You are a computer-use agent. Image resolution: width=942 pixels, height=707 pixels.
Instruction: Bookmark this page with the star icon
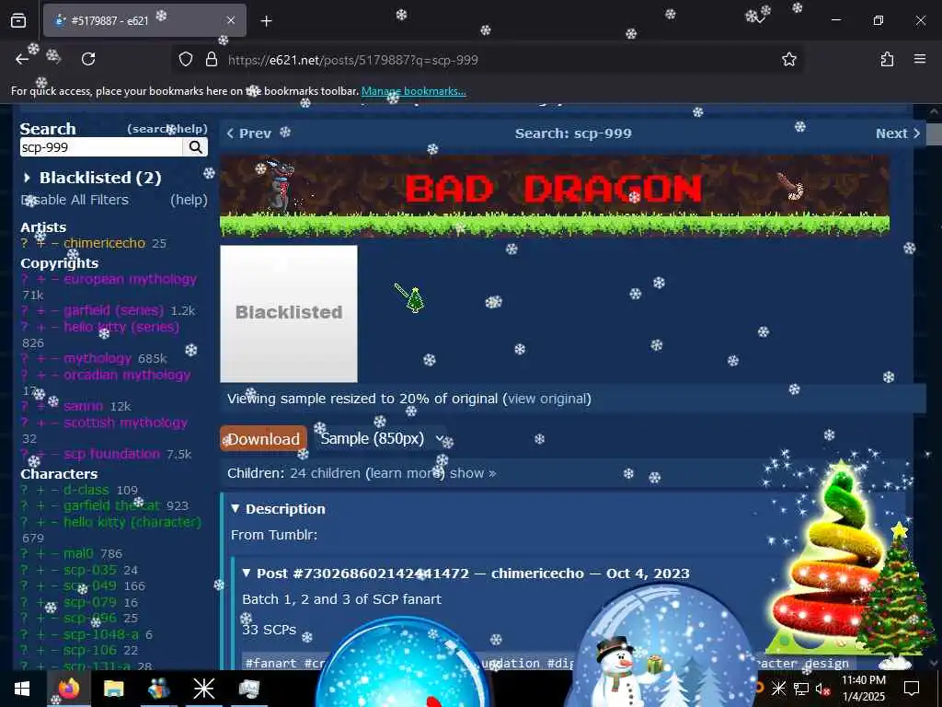(x=788, y=60)
